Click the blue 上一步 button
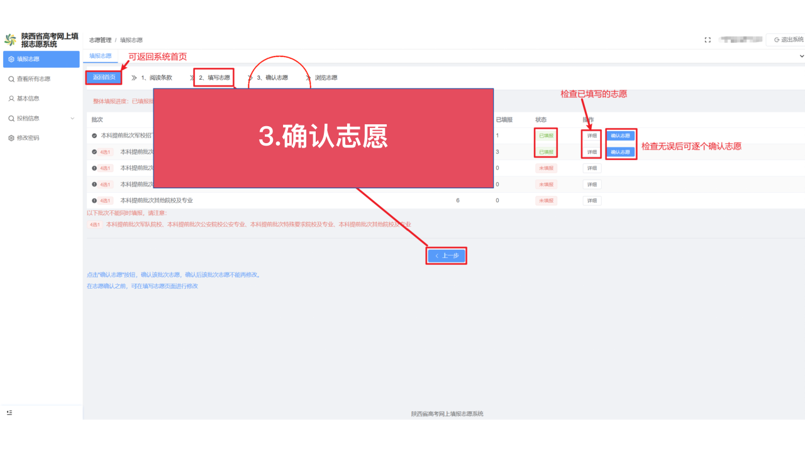 447,256
